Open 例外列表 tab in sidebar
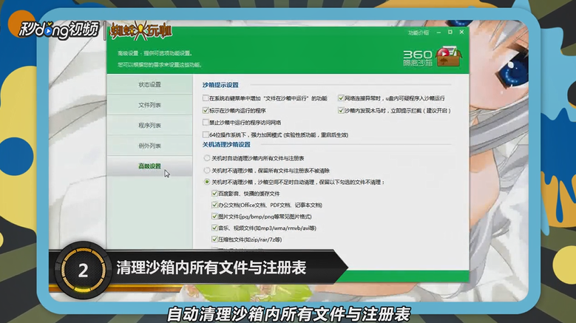The width and height of the screenshot is (576, 323). (149, 146)
